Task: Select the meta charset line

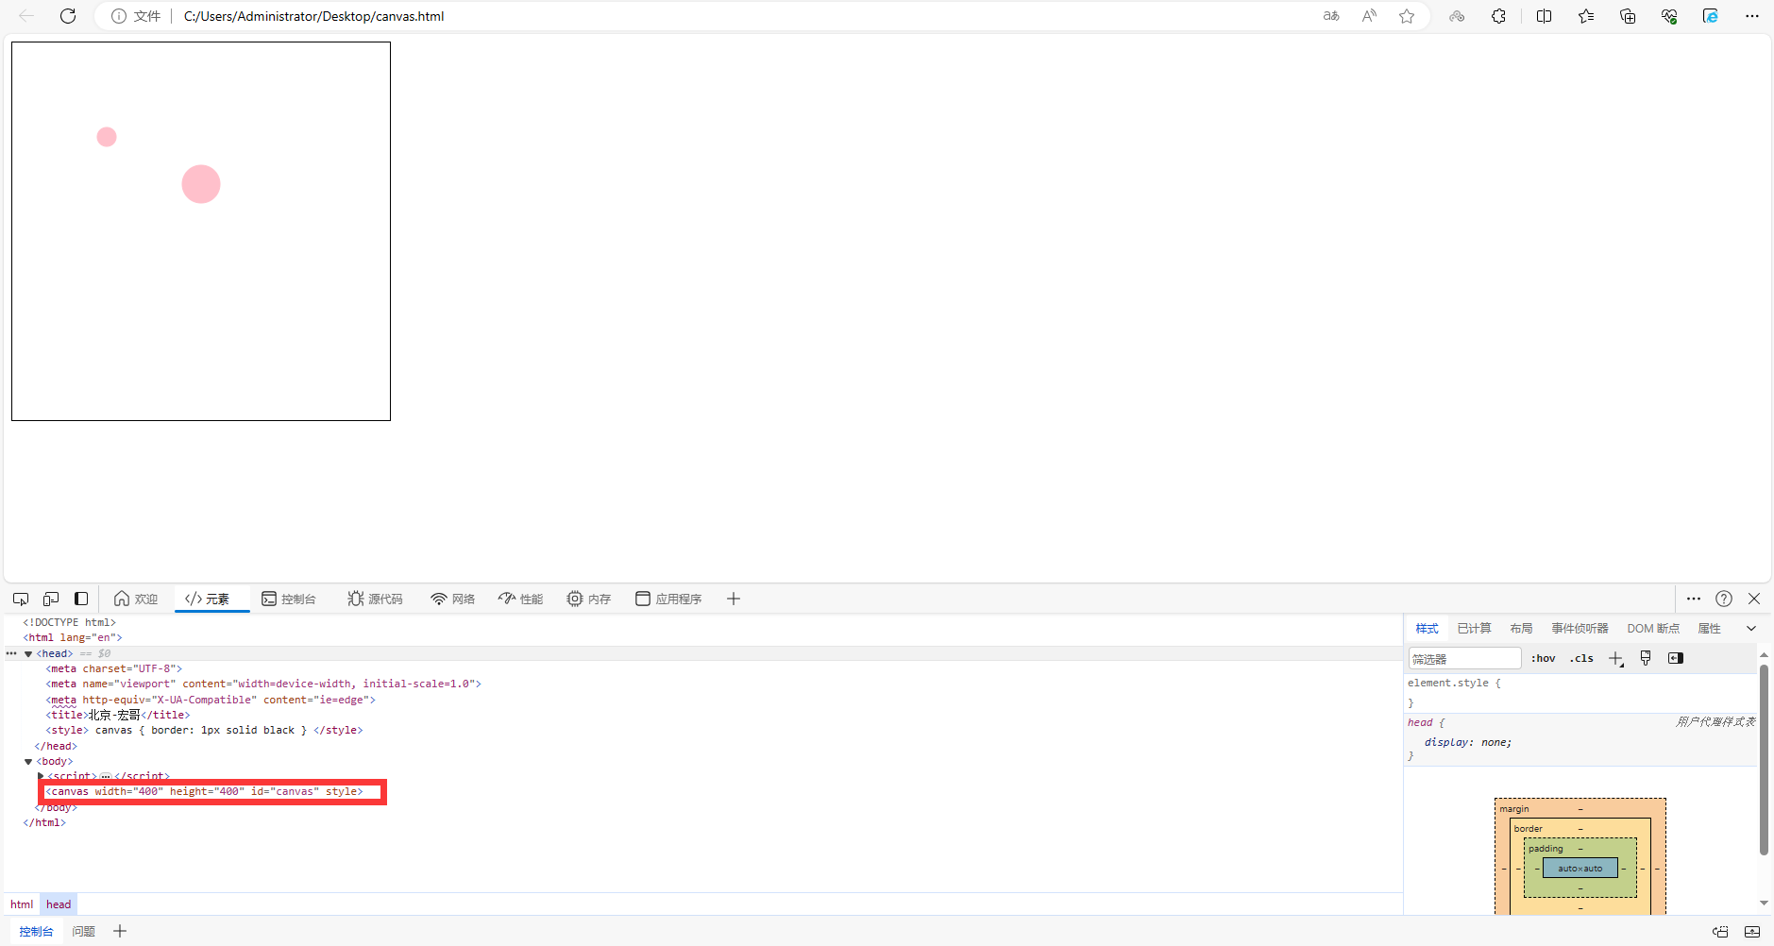Action: point(113,668)
